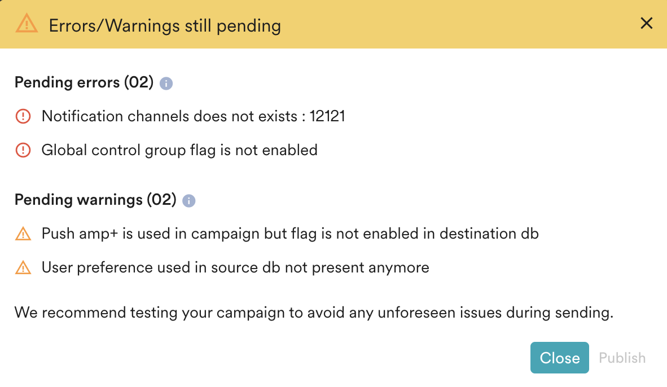
Task: Click info icon next to Pending warnings
Action: [189, 201]
